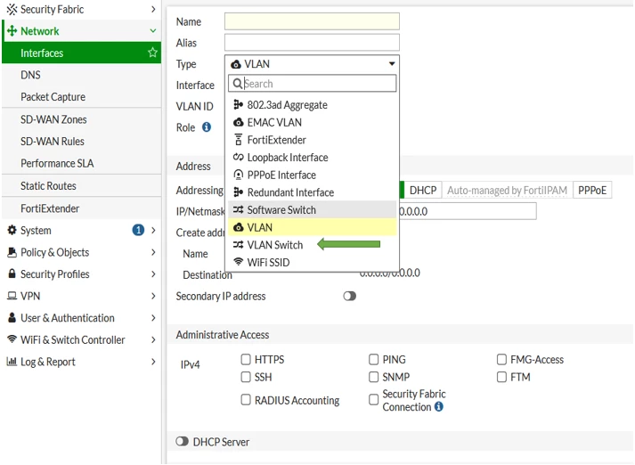This screenshot has width=635, height=465.
Task: Click the System notification badge showing 1
Action: click(x=138, y=230)
